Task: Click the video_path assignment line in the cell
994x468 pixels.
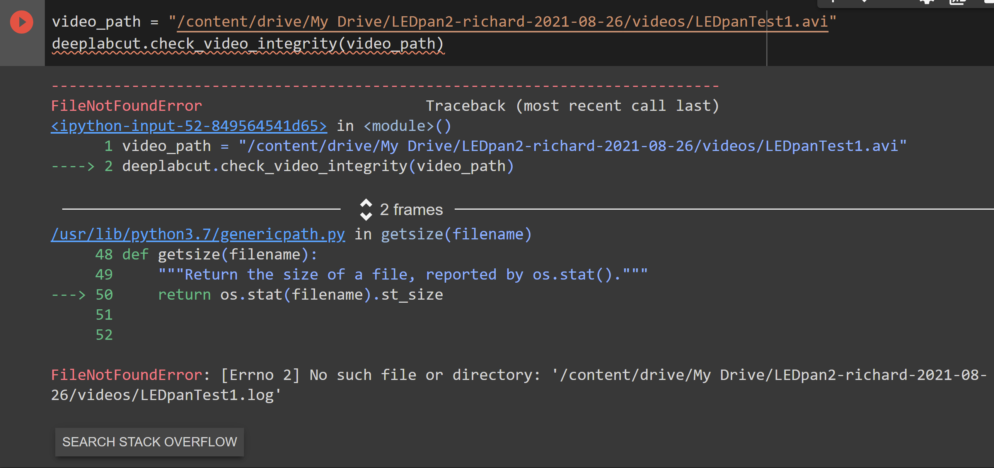Action: click(x=97, y=21)
